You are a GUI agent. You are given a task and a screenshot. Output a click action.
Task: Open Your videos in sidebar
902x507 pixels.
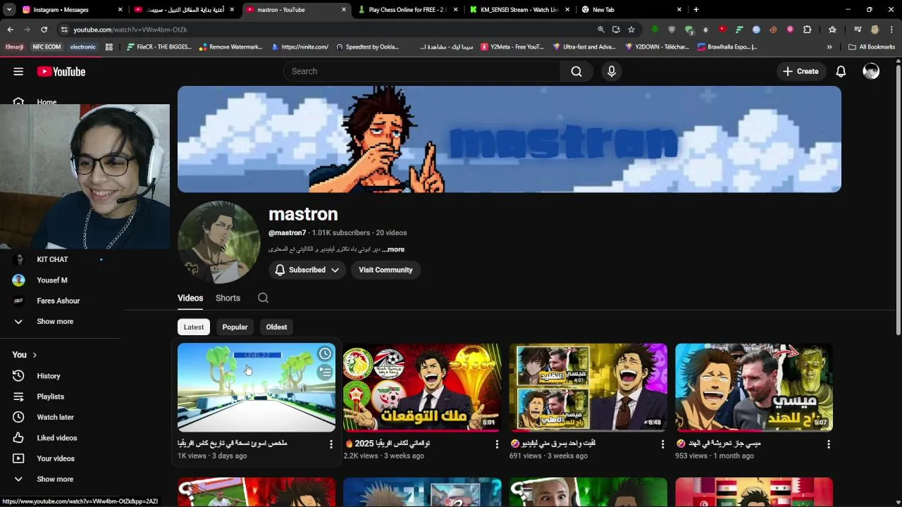[x=55, y=458]
